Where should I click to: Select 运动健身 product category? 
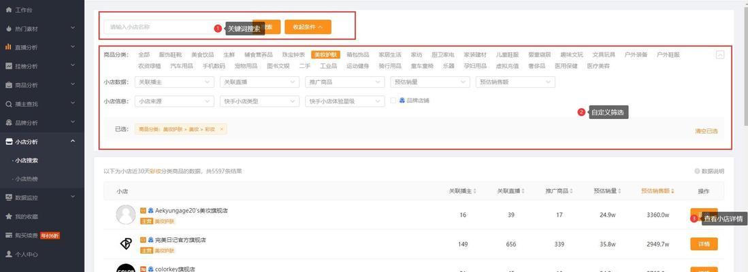point(358,66)
